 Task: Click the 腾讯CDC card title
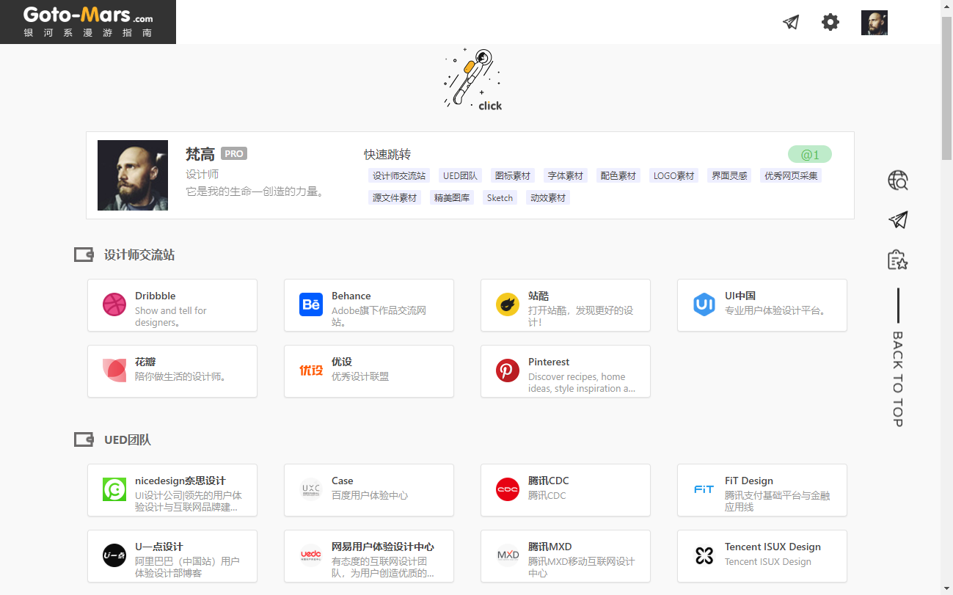pyautogui.click(x=549, y=481)
